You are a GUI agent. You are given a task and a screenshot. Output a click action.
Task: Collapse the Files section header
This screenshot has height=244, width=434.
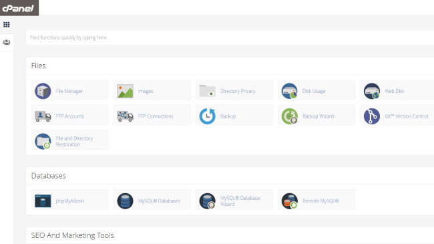tap(230, 66)
